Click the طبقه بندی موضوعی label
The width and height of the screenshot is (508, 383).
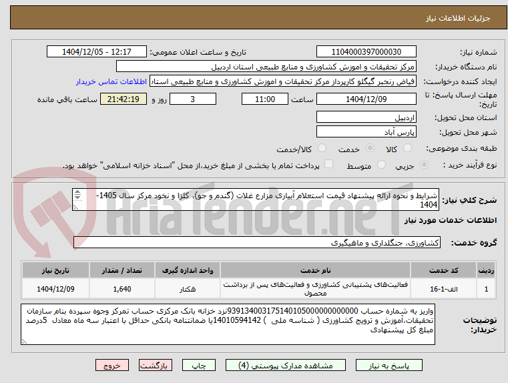(x=461, y=149)
